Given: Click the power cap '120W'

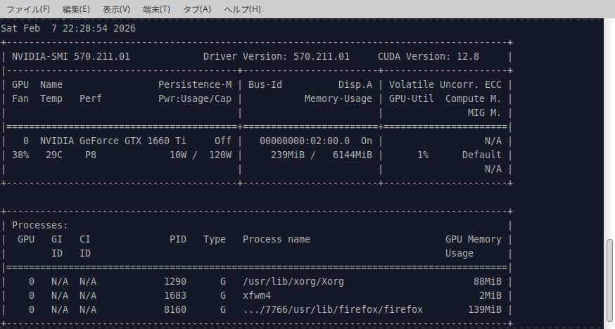Looking at the screenshot, I should 220,155.
